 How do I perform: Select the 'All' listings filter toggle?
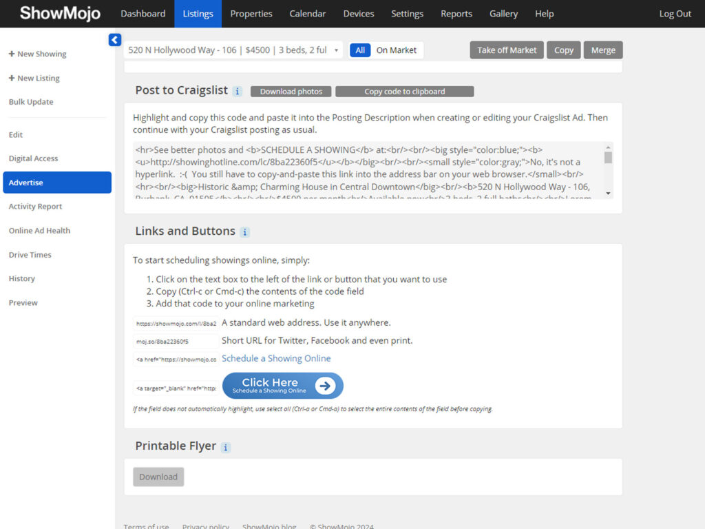pyautogui.click(x=360, y=50)
